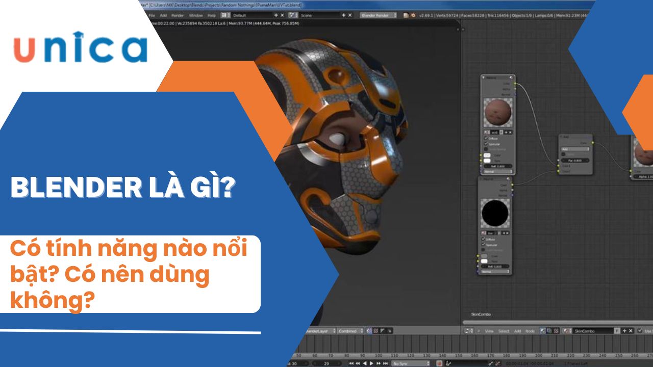Click the black sphere material preview
Image resolution: width=653 pixels, height=367 pixels.
[496, 213]
